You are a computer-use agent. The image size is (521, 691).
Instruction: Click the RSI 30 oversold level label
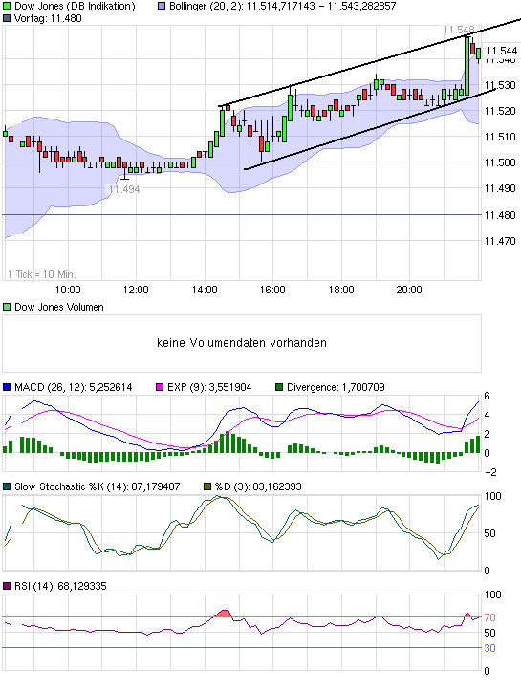coord(489,648)
